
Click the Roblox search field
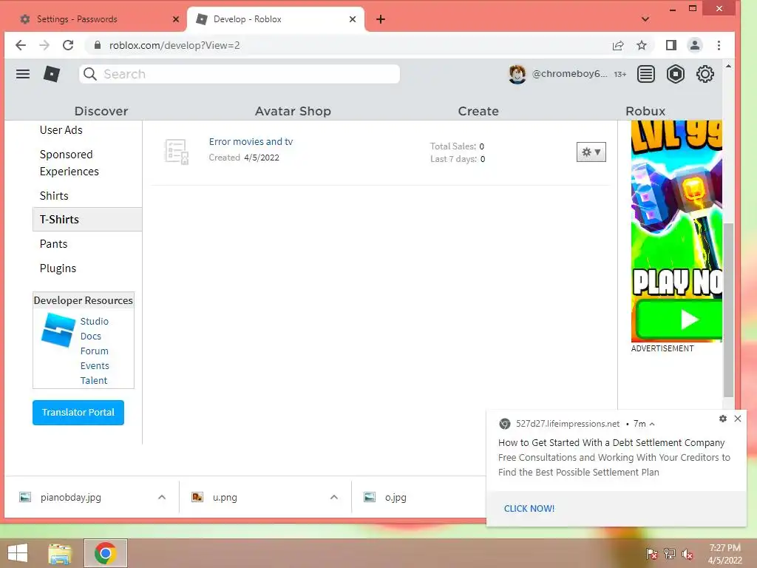coord(240,74)
